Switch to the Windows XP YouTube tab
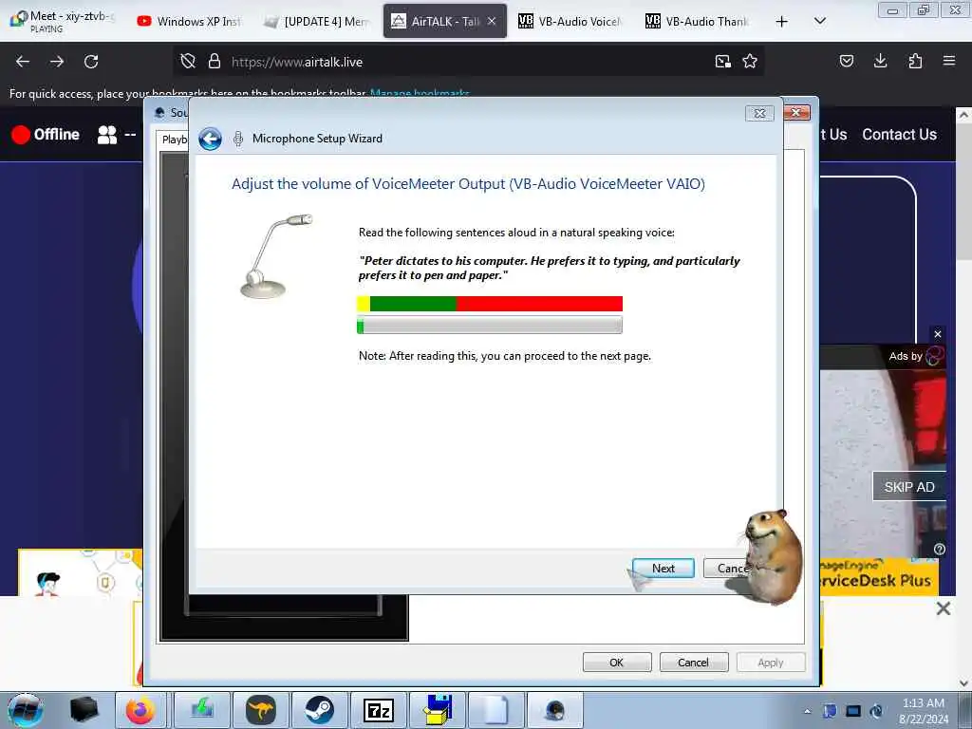This screenshot has width=972, height=729. click(x=189, y=21)
